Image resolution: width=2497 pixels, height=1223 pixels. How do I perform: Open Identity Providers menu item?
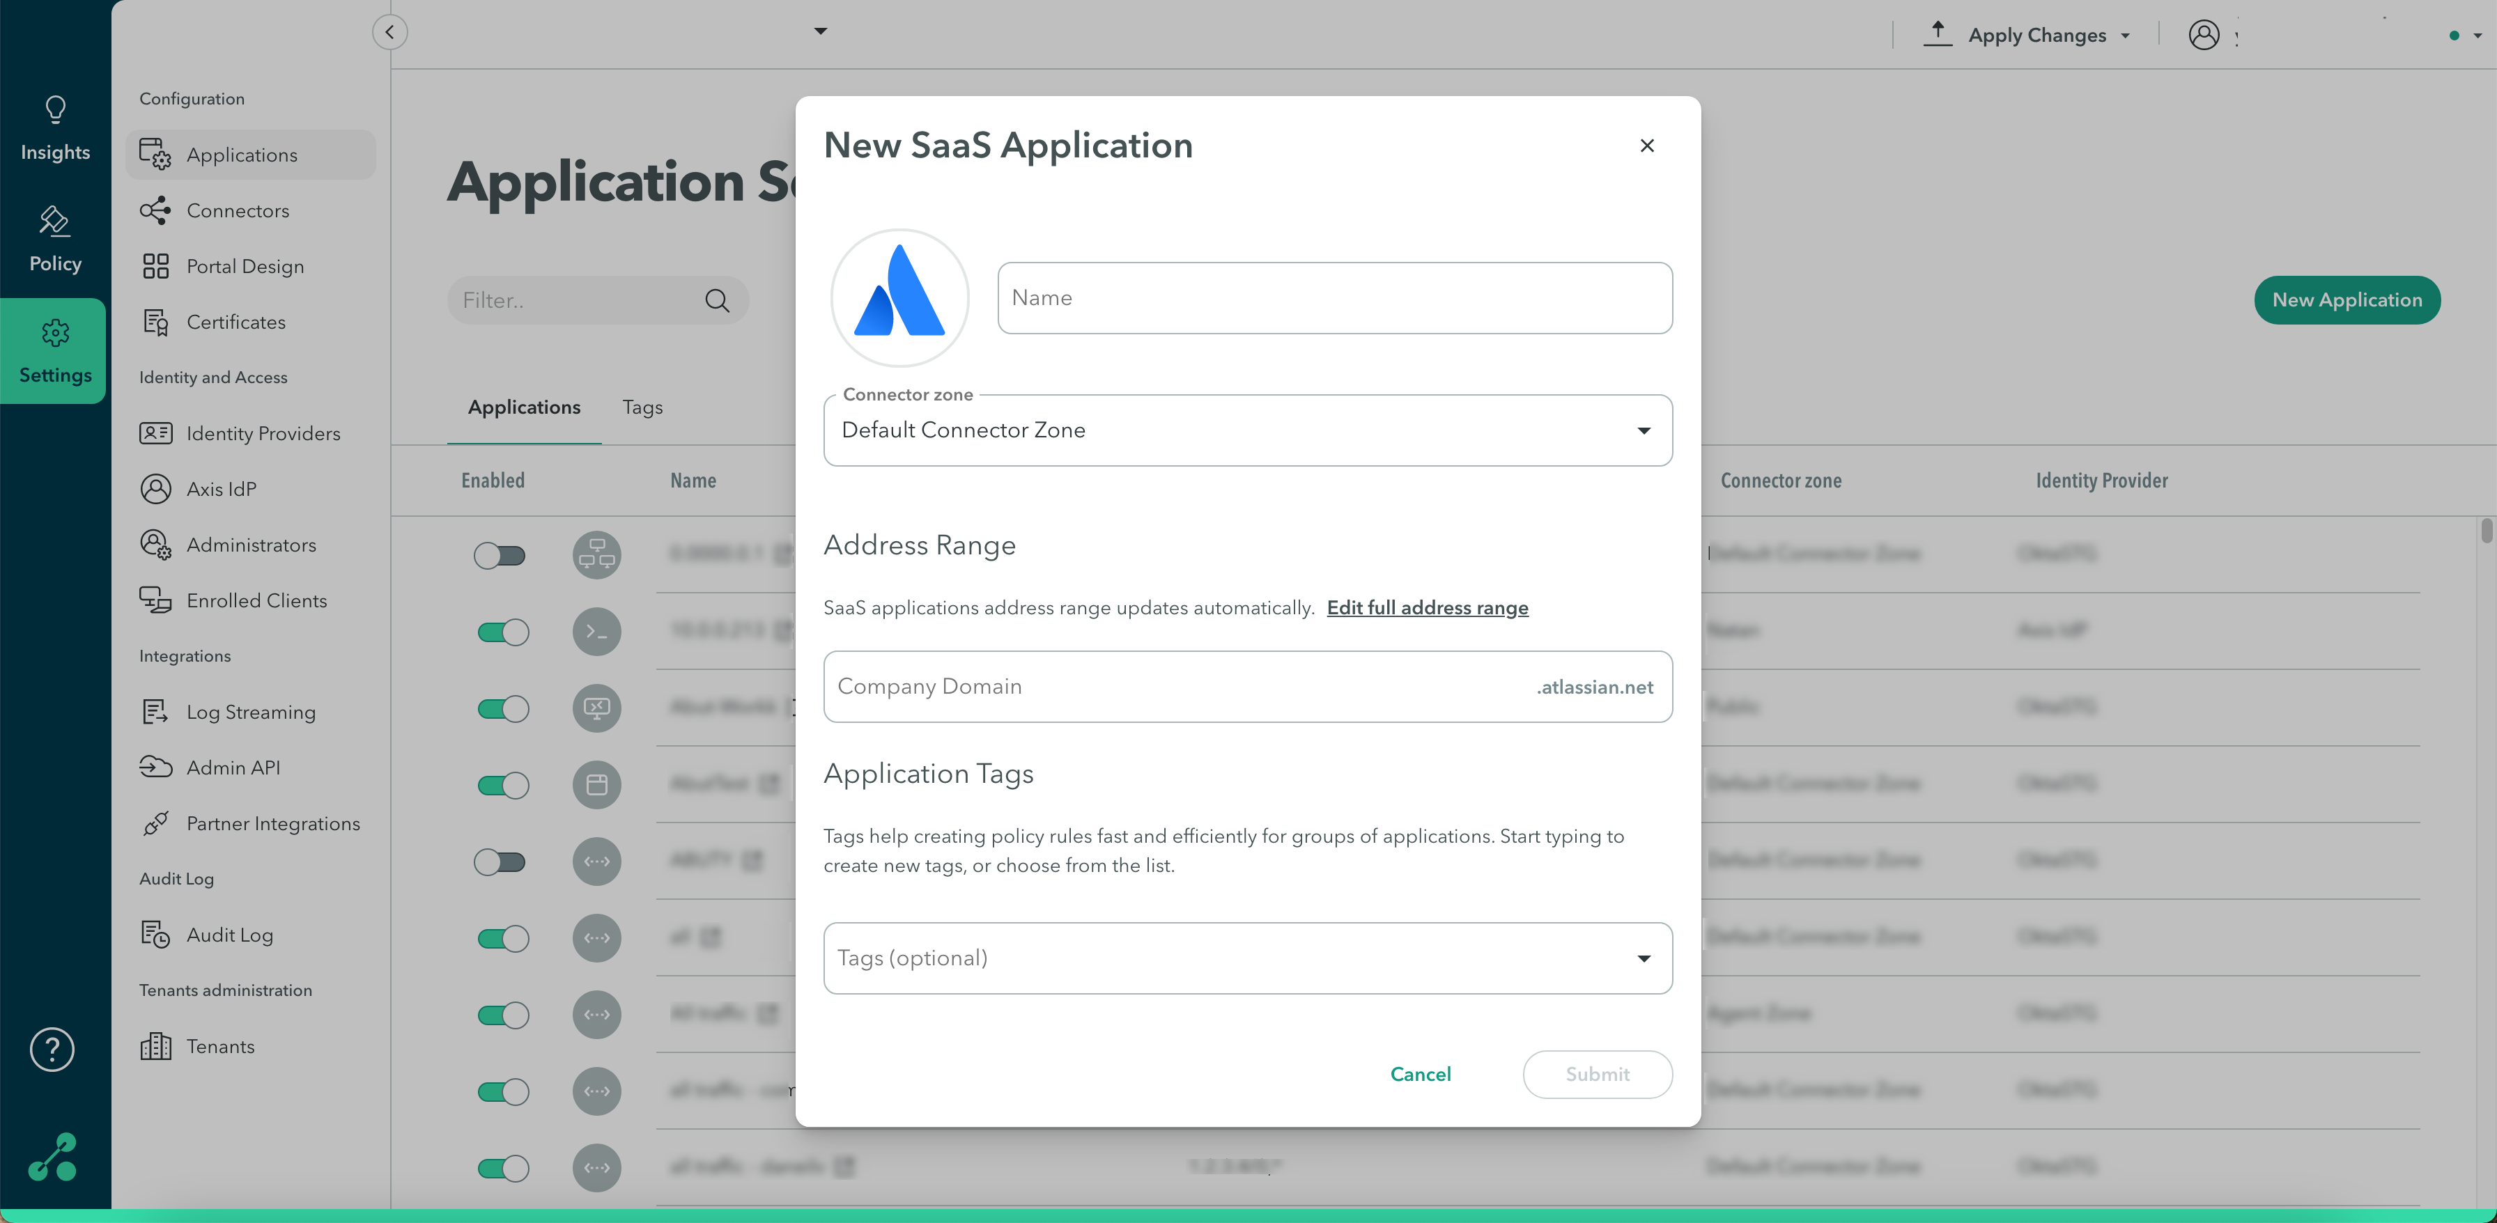click(x=263, y=433)
